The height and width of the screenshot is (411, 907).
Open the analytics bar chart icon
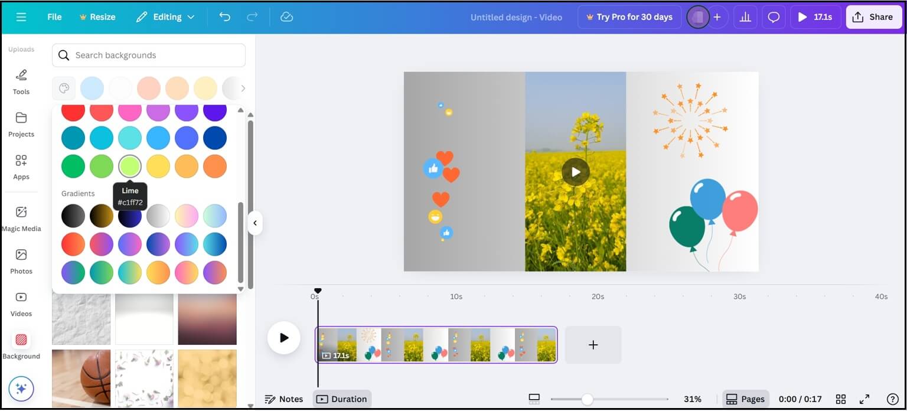pos(745,17)
